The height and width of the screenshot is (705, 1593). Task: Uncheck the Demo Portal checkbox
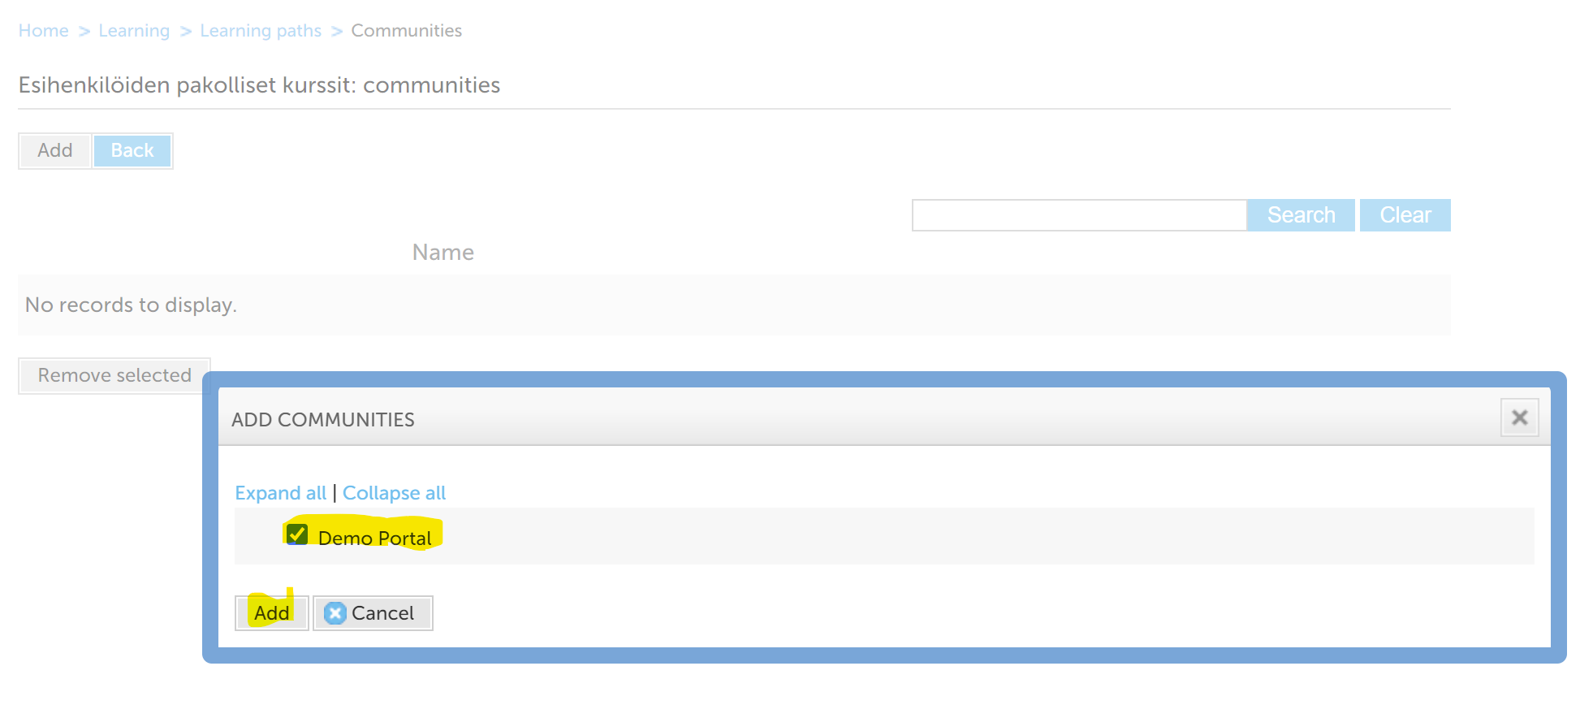pos(297,534)
